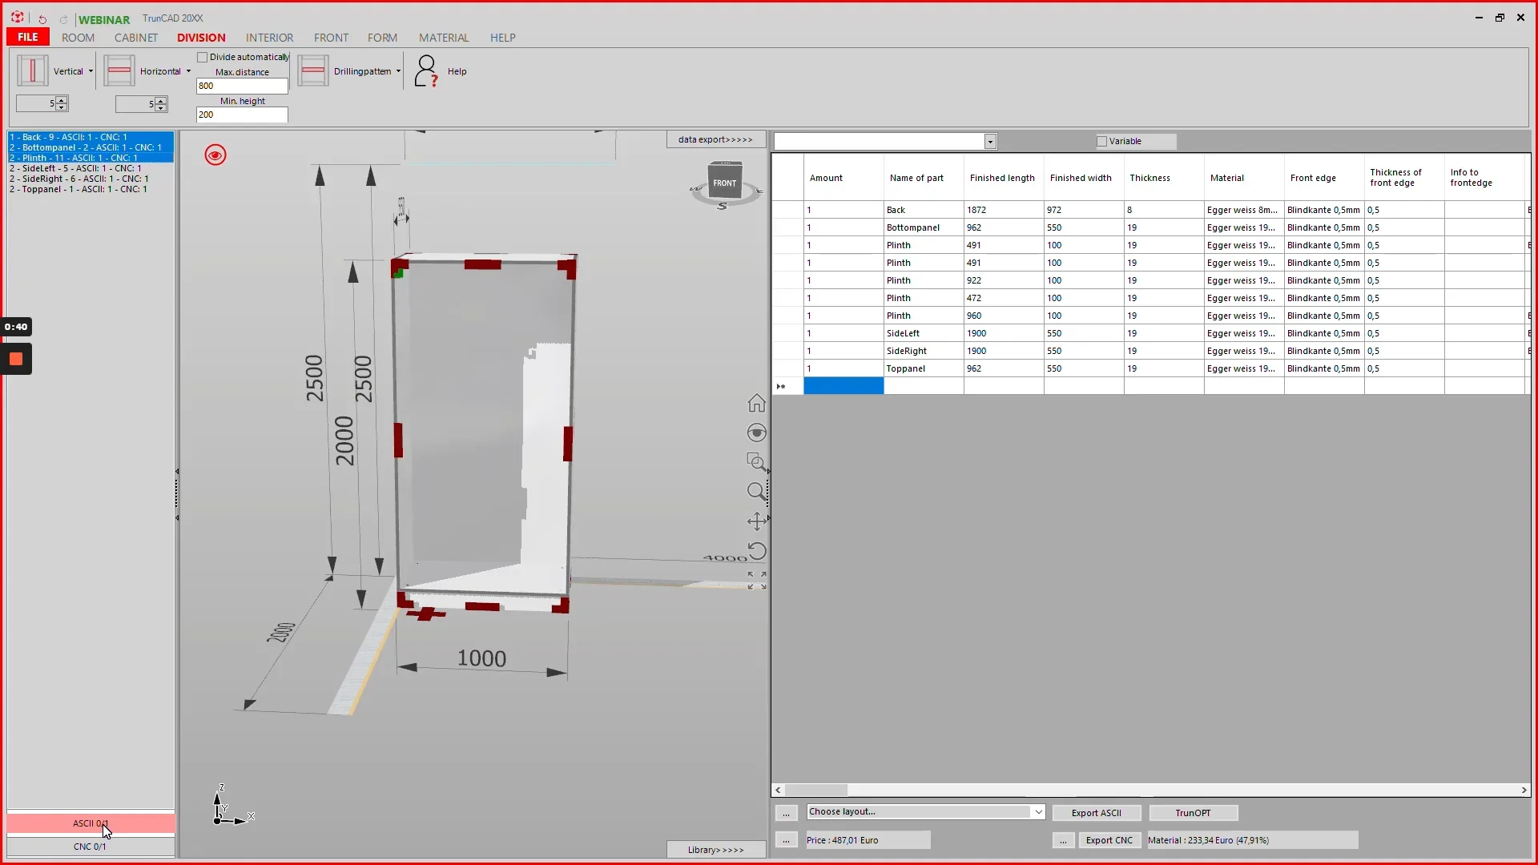Click Export ASCII button

[1096, 813]
